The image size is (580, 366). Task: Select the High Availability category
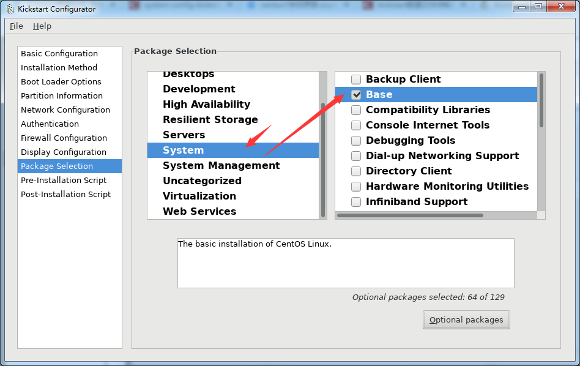click(233, 105)
